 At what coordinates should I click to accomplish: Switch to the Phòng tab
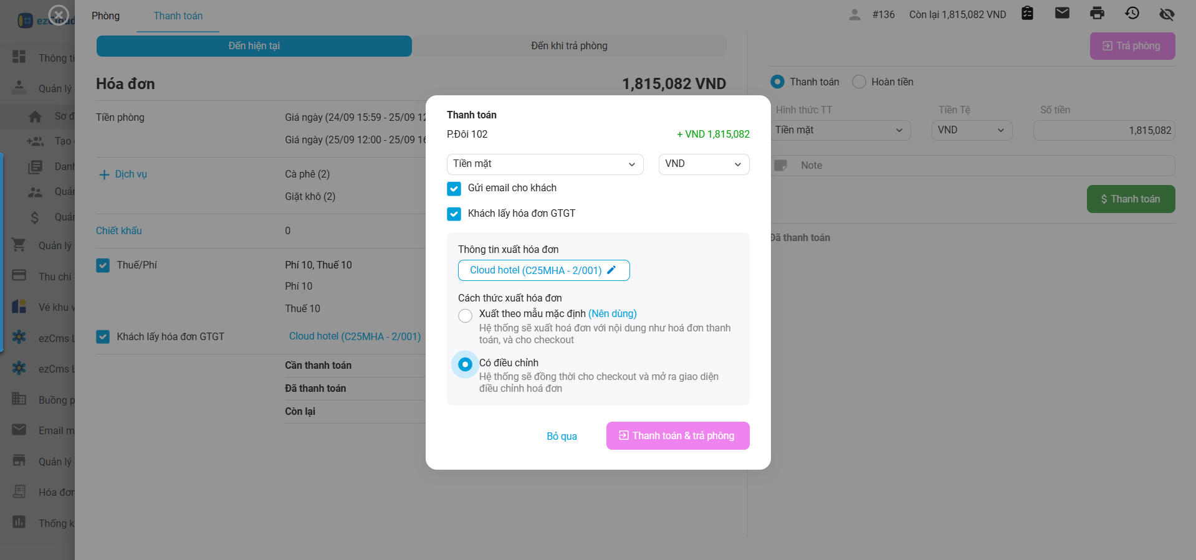(105, 16)
